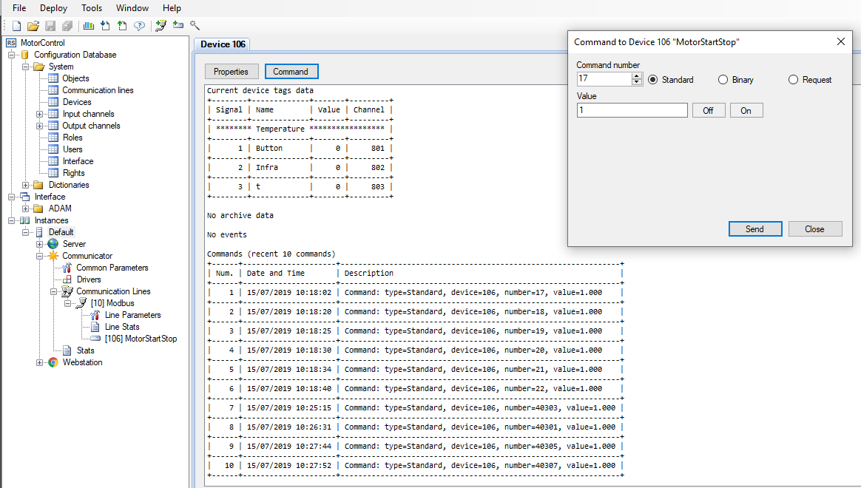This screenshot has height=488, width=861.
Task: Select Communication lines in System tree
Action: click(x=98, y=90)
